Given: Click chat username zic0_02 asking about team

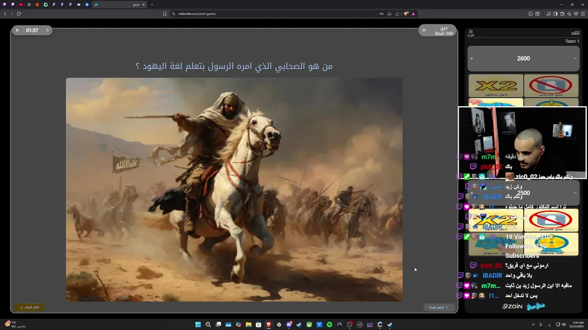Looking at the screenshot, I should pos(491,265).
